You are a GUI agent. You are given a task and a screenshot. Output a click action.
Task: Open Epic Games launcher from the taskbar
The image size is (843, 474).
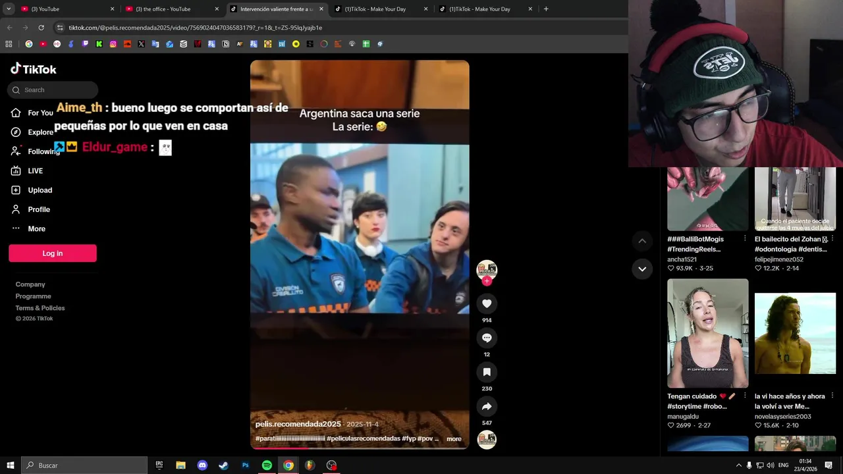pos(159,465)
